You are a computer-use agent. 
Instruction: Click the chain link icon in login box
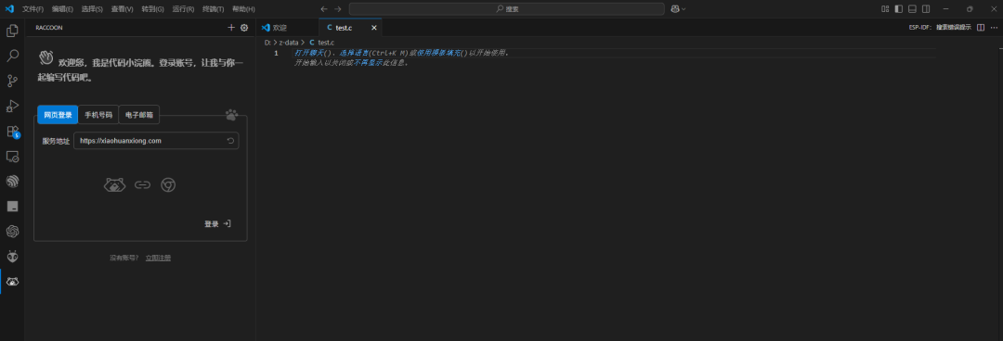click(x=142, y=185)
